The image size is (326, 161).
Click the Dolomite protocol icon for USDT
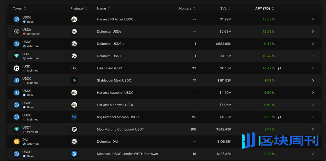74,56
